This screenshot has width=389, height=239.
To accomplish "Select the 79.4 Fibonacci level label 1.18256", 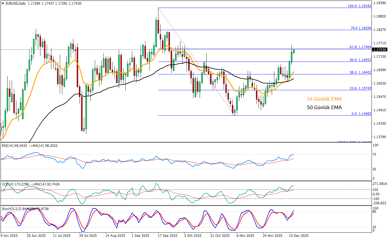I will point(361,28).
